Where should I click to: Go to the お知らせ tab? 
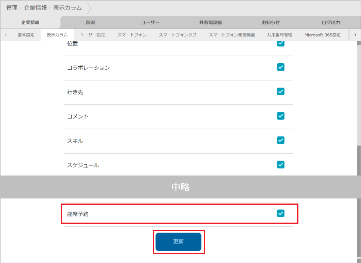(x=271, y=22)
